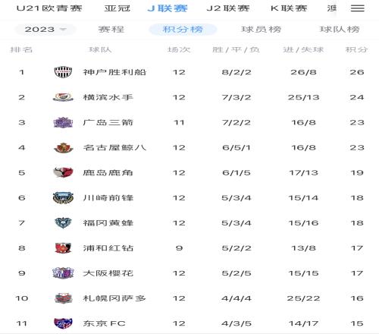379x334 pixels.
Task: Tap the 川崎前锋 team badge
Action: click(63, 198)
